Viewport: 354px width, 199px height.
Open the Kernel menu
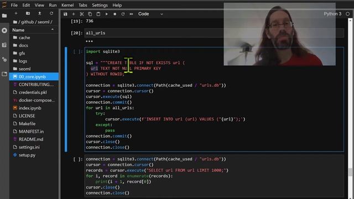[x=67, y=5]
